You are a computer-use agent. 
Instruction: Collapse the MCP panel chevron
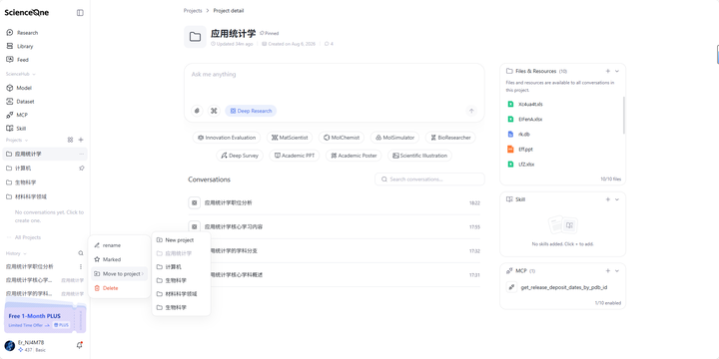(617, 270)
